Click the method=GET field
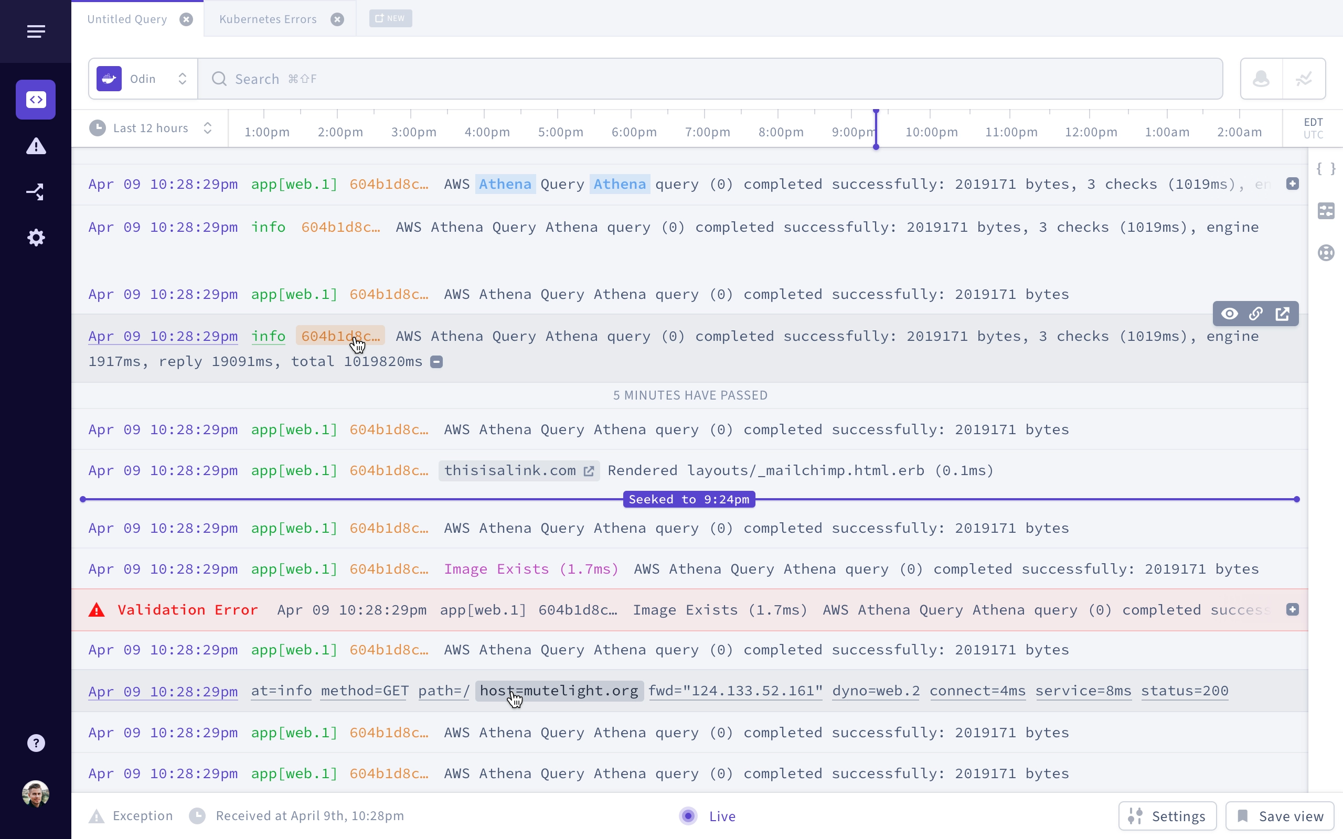Viewport: 1343px width, 839px height. pyautogui.click(x=365, y=691)
